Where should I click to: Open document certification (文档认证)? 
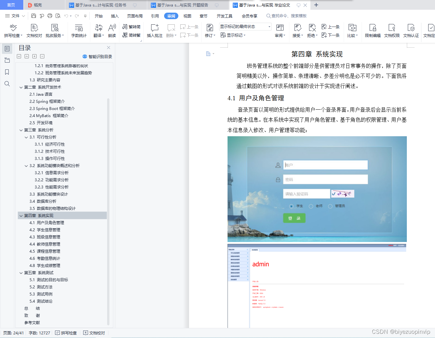click(411, 31)
